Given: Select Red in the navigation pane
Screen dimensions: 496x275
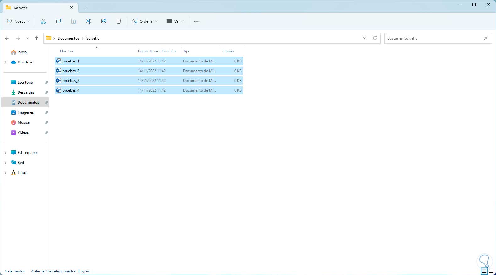Looking at the screenshot, I should 20,163.
